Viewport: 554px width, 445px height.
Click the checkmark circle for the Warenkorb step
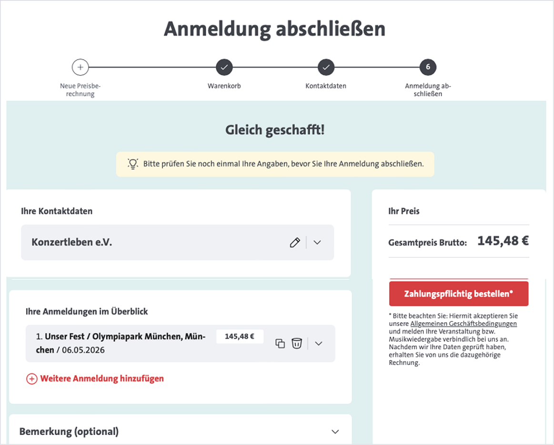click(224, 67)
